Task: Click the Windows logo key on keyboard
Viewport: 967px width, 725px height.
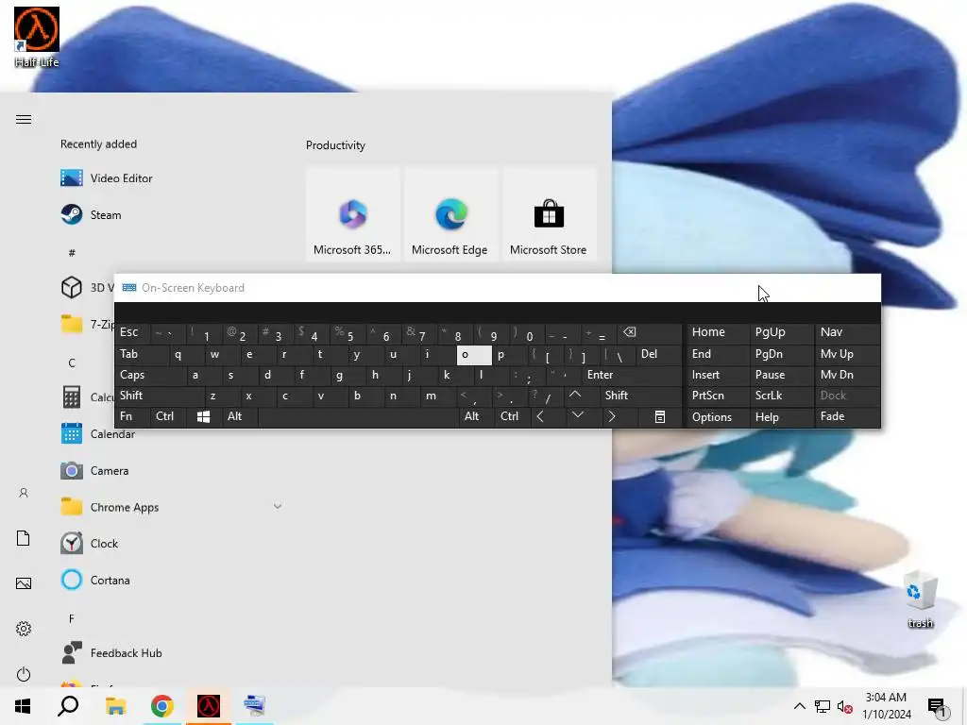Action: [x=204, y=416]
